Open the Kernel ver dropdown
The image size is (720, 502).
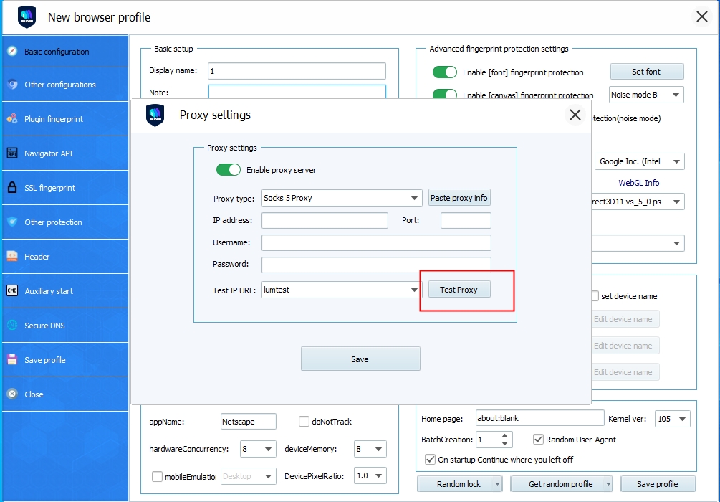tap(681, 419)
